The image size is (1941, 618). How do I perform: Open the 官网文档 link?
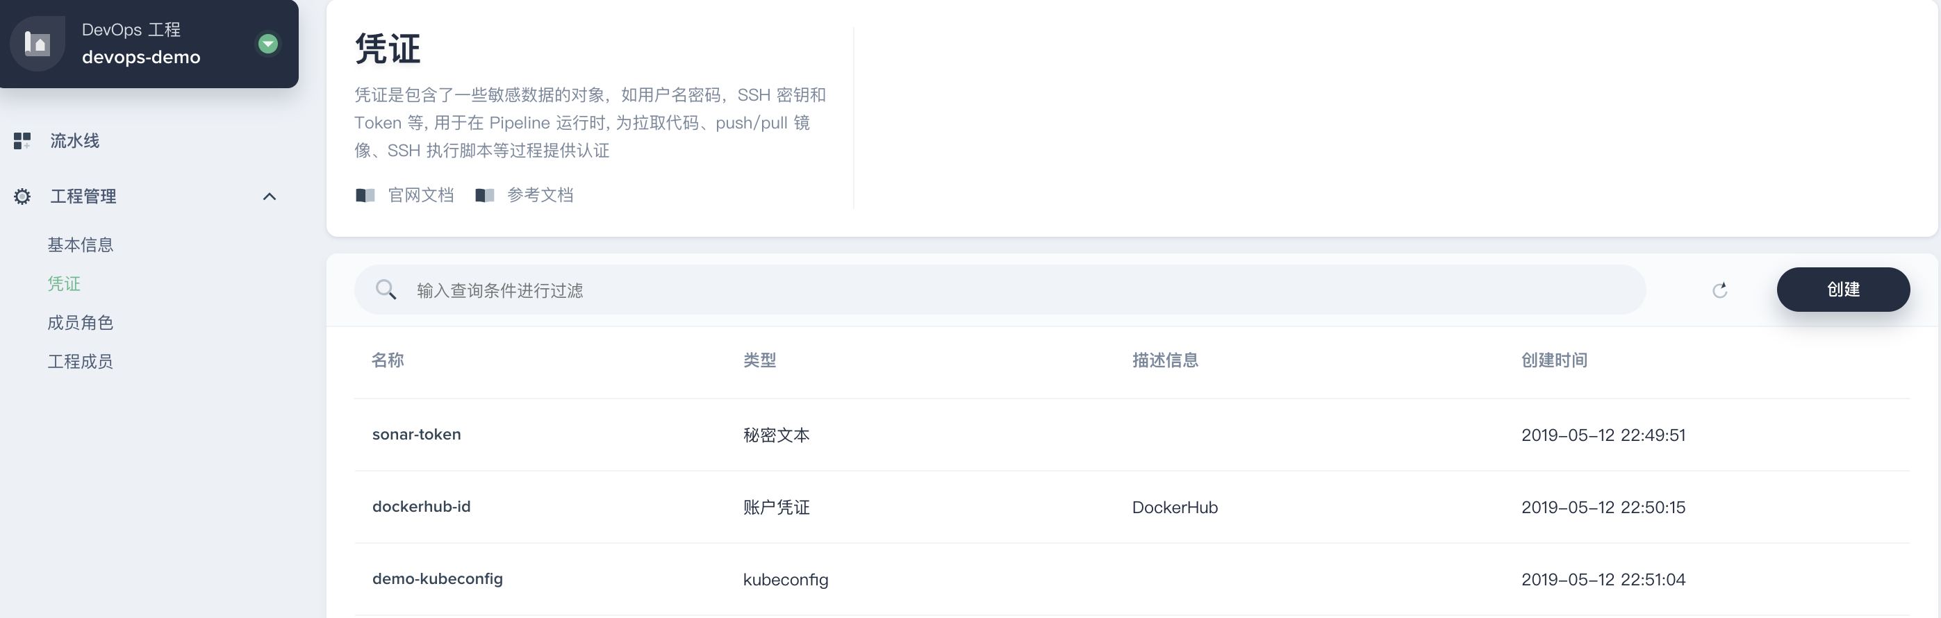[x=420, y=196]
